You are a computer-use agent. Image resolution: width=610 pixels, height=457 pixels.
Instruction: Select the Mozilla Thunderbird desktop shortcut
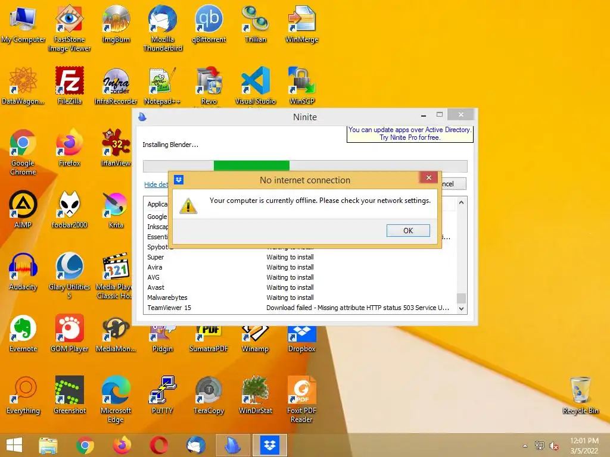tap(163, 28)
